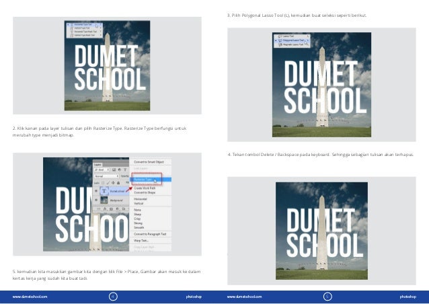Image resolution: width=429 pixels, height=304 pixels.
Task: Select Horizontal orientation in context menu
Action: (x=141, y=199)
